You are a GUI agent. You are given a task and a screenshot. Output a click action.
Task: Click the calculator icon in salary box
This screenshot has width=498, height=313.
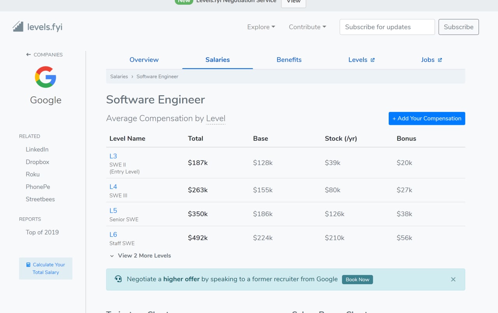28,265
